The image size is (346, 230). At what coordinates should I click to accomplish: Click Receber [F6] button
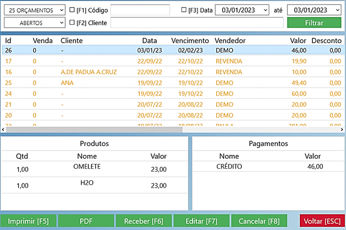click(143, 221)
